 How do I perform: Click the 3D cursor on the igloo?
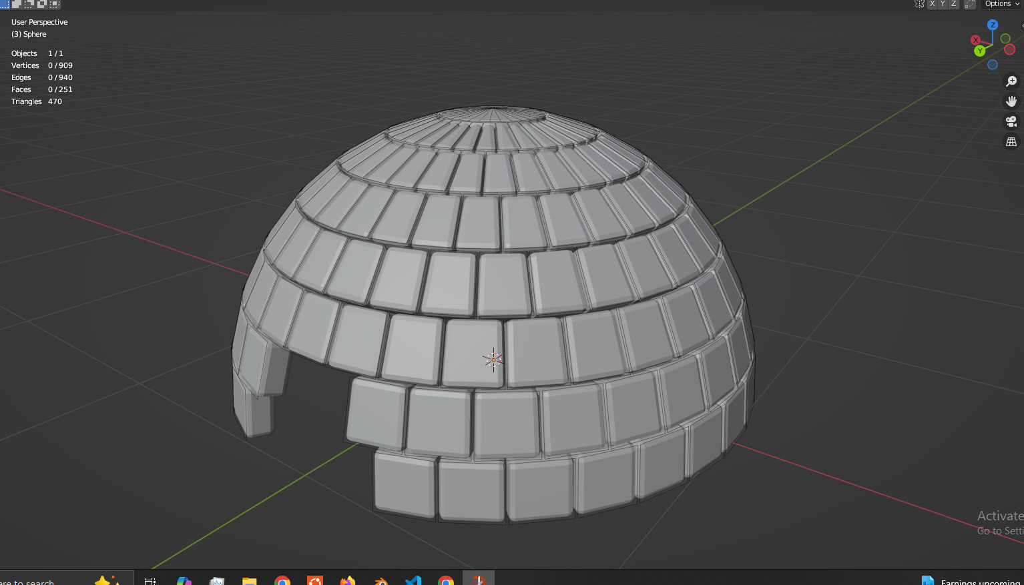tap(493, 360)
